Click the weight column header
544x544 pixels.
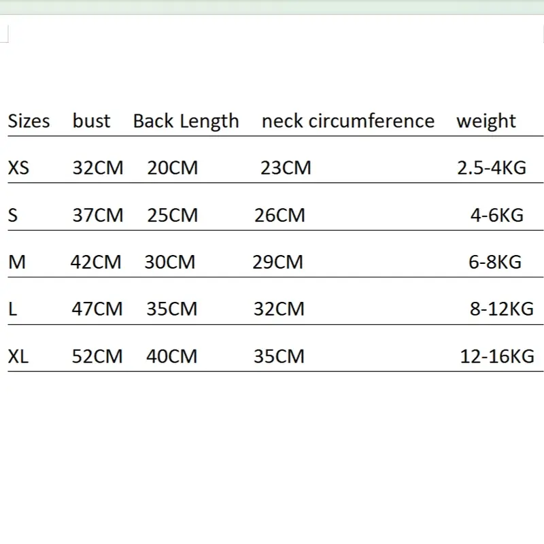tap(486, 121)
